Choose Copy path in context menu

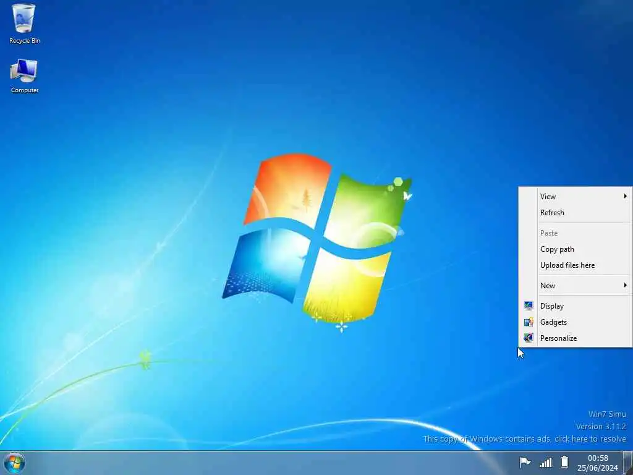[576, 249]
